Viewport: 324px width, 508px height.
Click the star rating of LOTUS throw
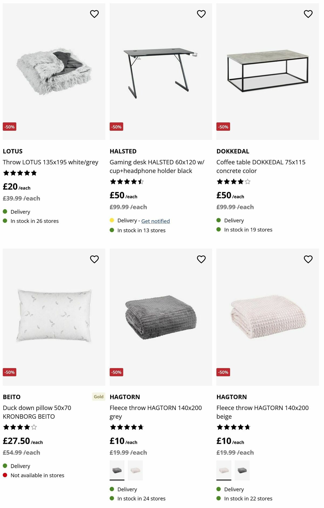[x=20, y=173]
